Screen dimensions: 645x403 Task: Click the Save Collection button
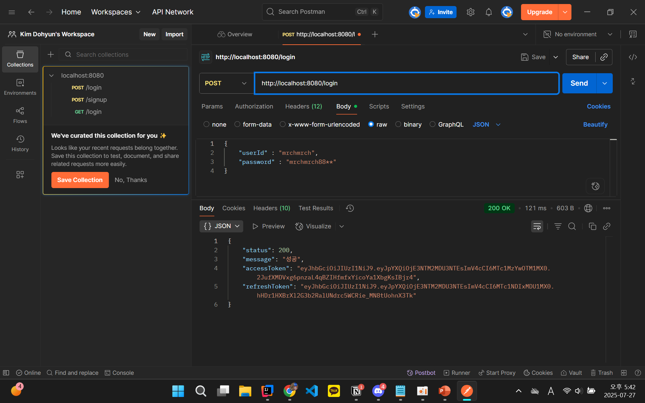point(80,180)
